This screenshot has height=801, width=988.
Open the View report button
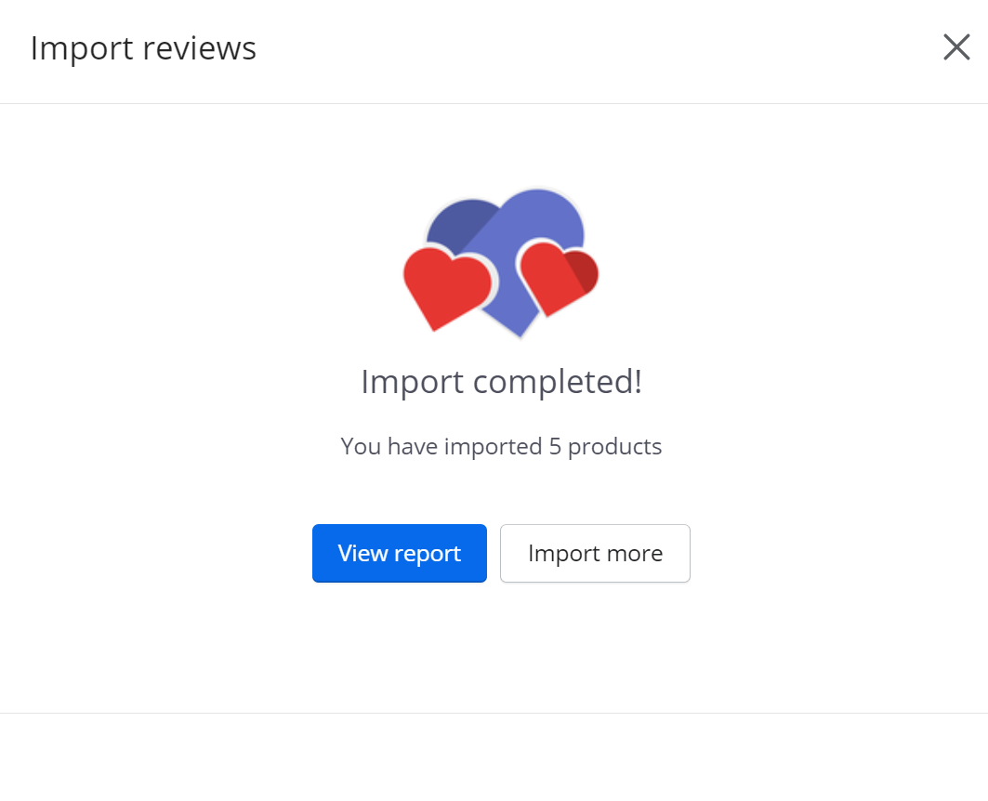pyautogui.click(x=400, y=553)
